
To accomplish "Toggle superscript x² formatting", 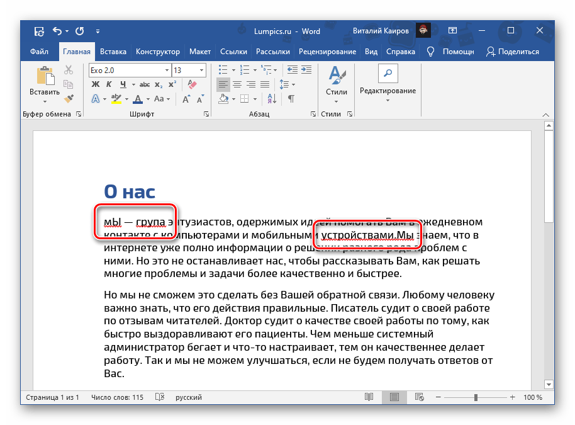I will [x=172, y=84].
